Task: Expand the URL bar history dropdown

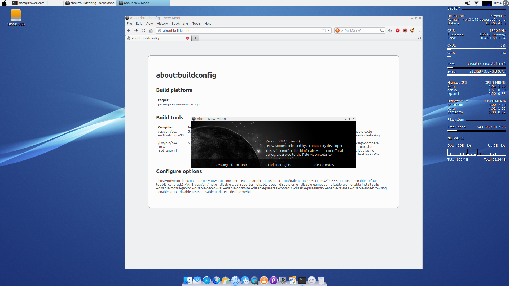Action: (329, 30)
